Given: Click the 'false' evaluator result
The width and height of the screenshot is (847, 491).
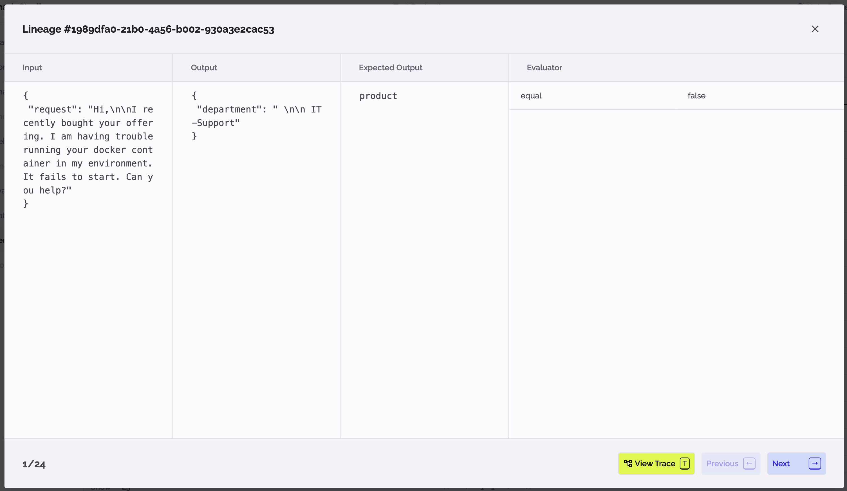Looking at the screenshot, I should point(696,96).
